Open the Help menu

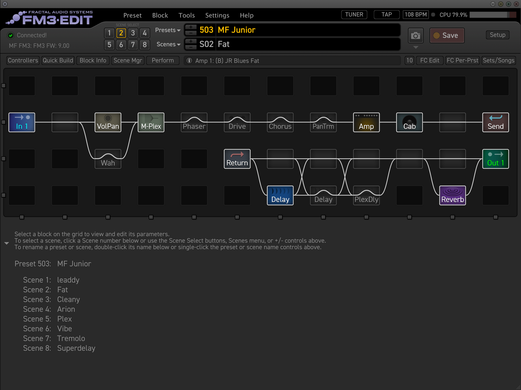(247, 15)
